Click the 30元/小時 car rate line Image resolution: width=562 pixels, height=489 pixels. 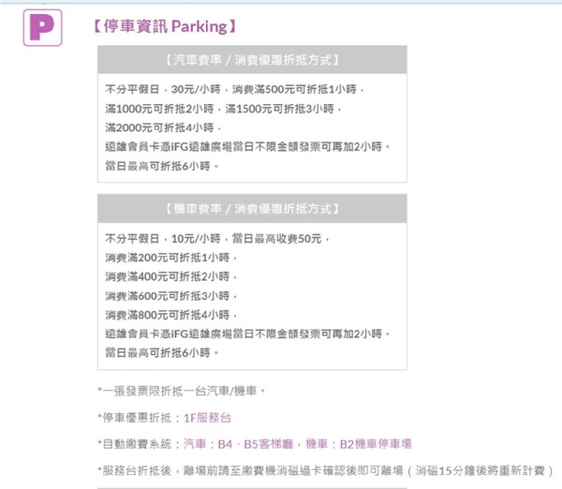pyautogui.click(x=234, y=89)
